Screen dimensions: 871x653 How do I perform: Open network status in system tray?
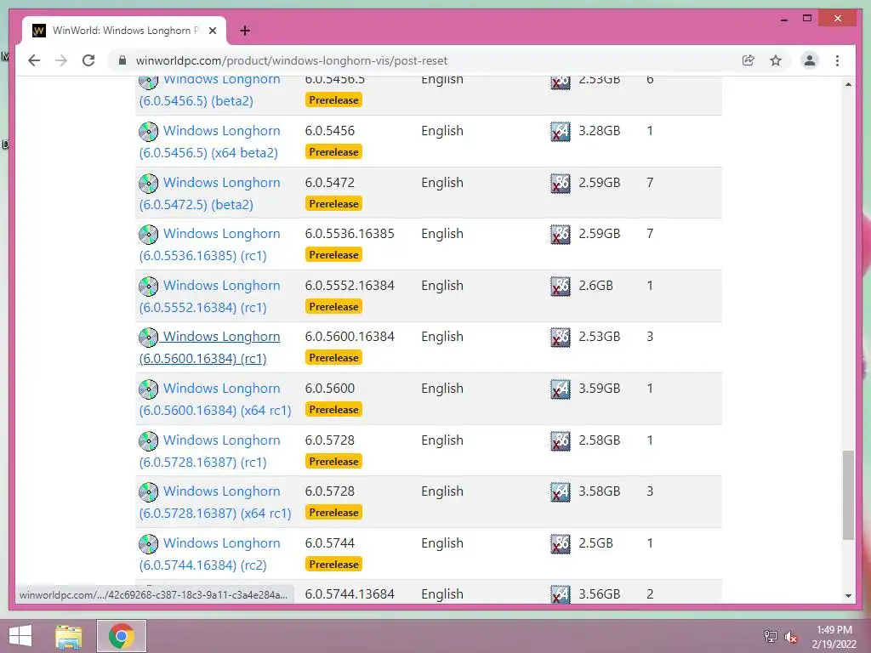click(x=771, y=636)
